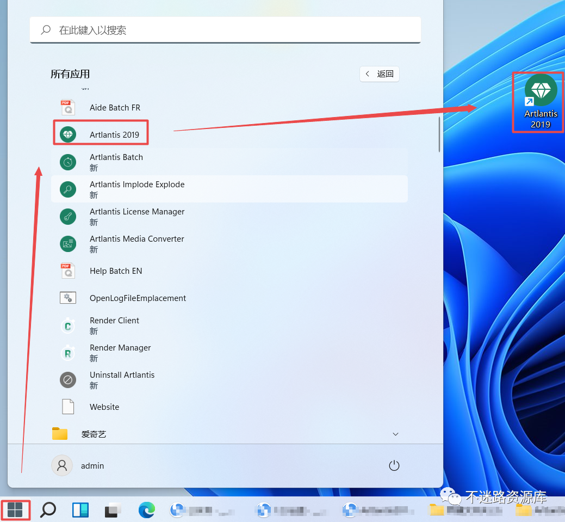Select 'Artlantis Media Converter' label
The height and width of the screenshot is (522, 565).
[x=137, y=239]
